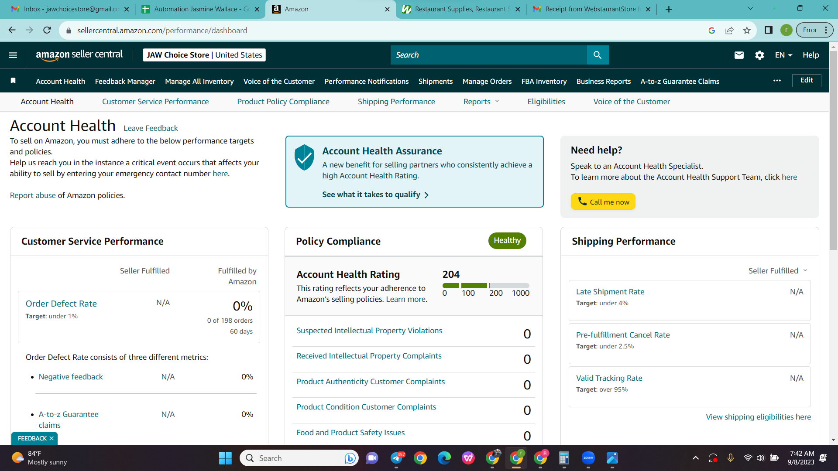Click the browser address bar URL
838x471 pixels.
[162, 31]
